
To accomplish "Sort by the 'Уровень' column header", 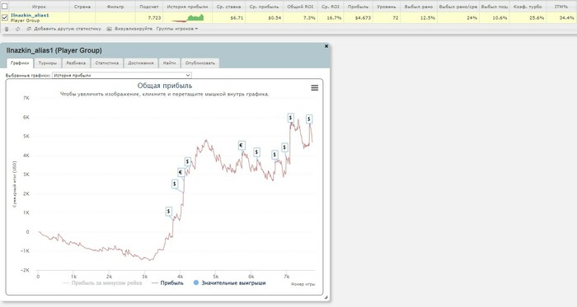I will 387,7.
